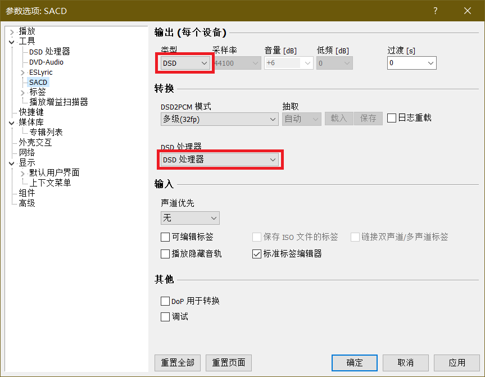Screen dimensions: 485x377
Task: Enable 可编辑标签 checkbox
Action: click(165, 237)
